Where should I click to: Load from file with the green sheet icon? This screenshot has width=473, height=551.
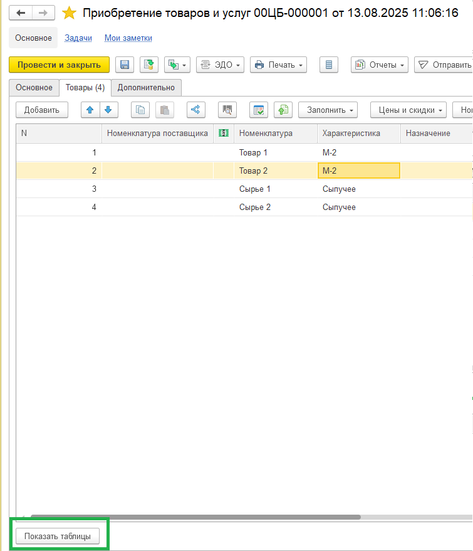[283, 110]
